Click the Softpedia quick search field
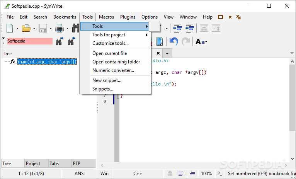The width and height of the screenshot is (296, 179). click(x=30, y=41)
